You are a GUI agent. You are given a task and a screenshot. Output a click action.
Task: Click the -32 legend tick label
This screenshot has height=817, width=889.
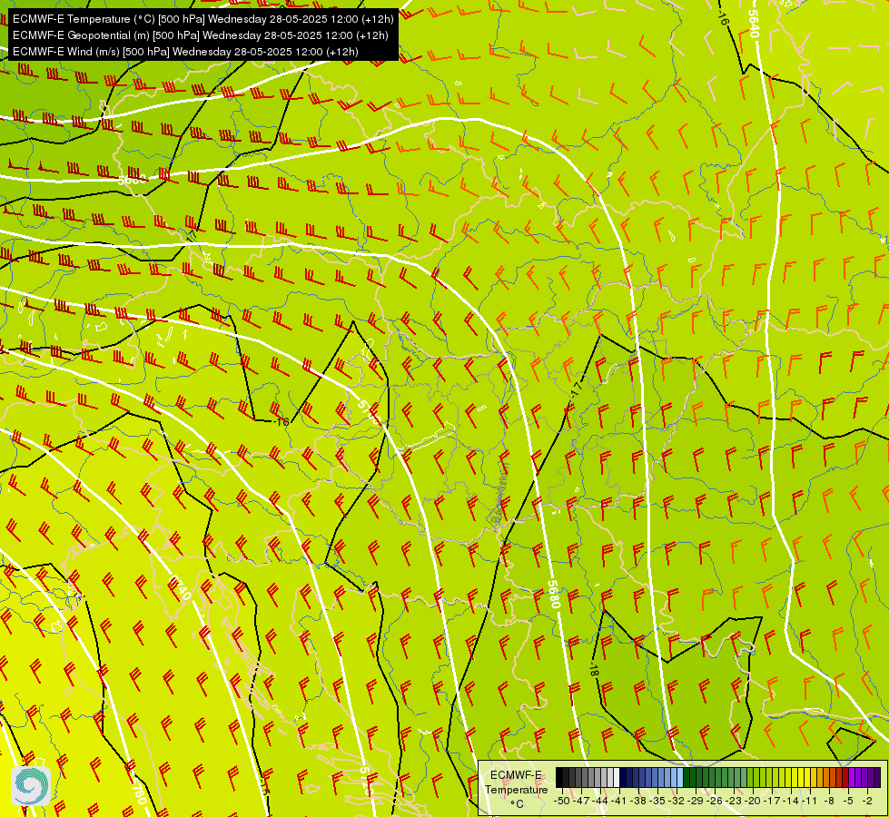pos(677,801)
